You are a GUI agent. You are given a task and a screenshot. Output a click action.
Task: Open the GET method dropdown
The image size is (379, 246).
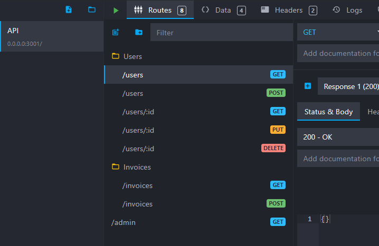[x=338, y=32]
